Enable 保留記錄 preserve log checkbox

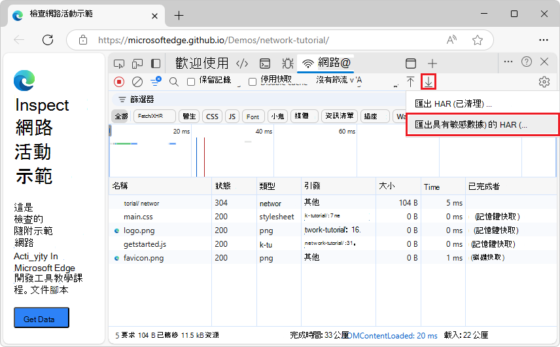click(191, 82)
